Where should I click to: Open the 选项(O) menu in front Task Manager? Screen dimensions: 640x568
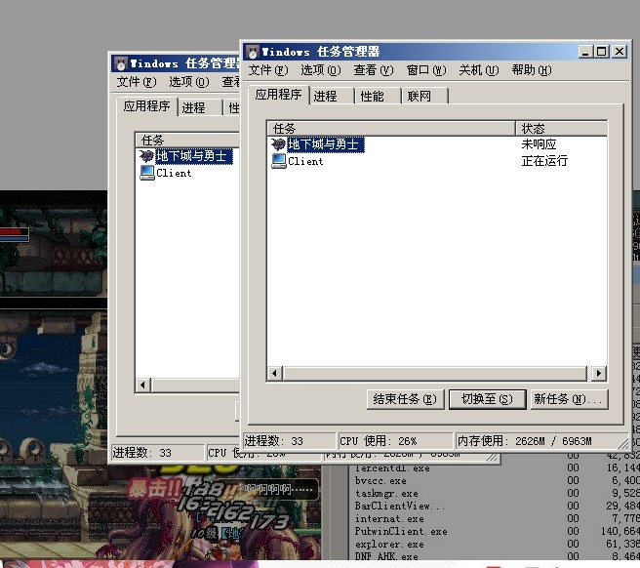[320, 70]
